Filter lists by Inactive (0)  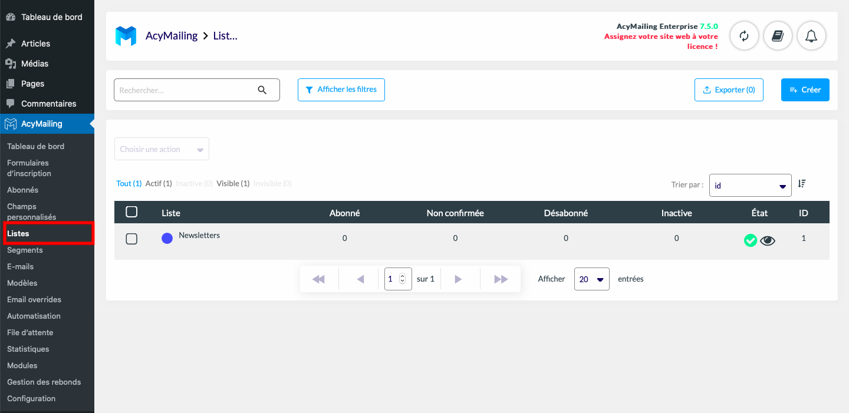click(x=195, y=184)
